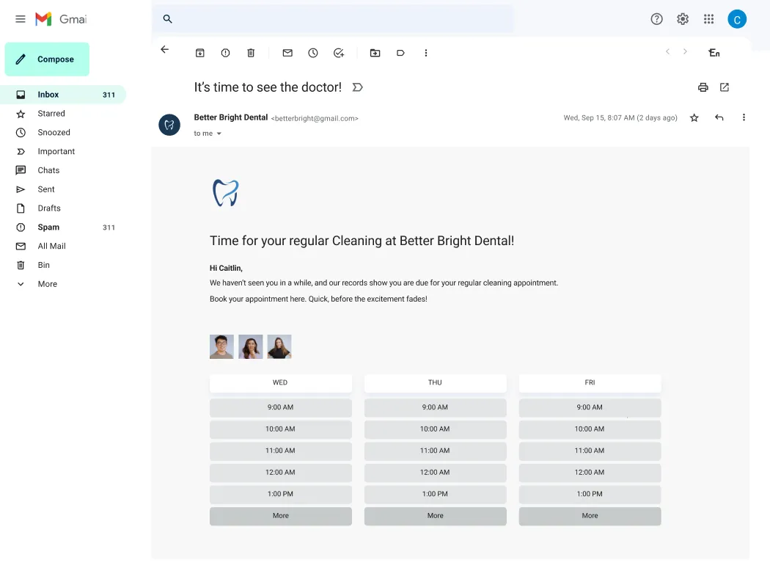Report this email as spam
This screenshot has width=770, height=568.
coord(225,53)
